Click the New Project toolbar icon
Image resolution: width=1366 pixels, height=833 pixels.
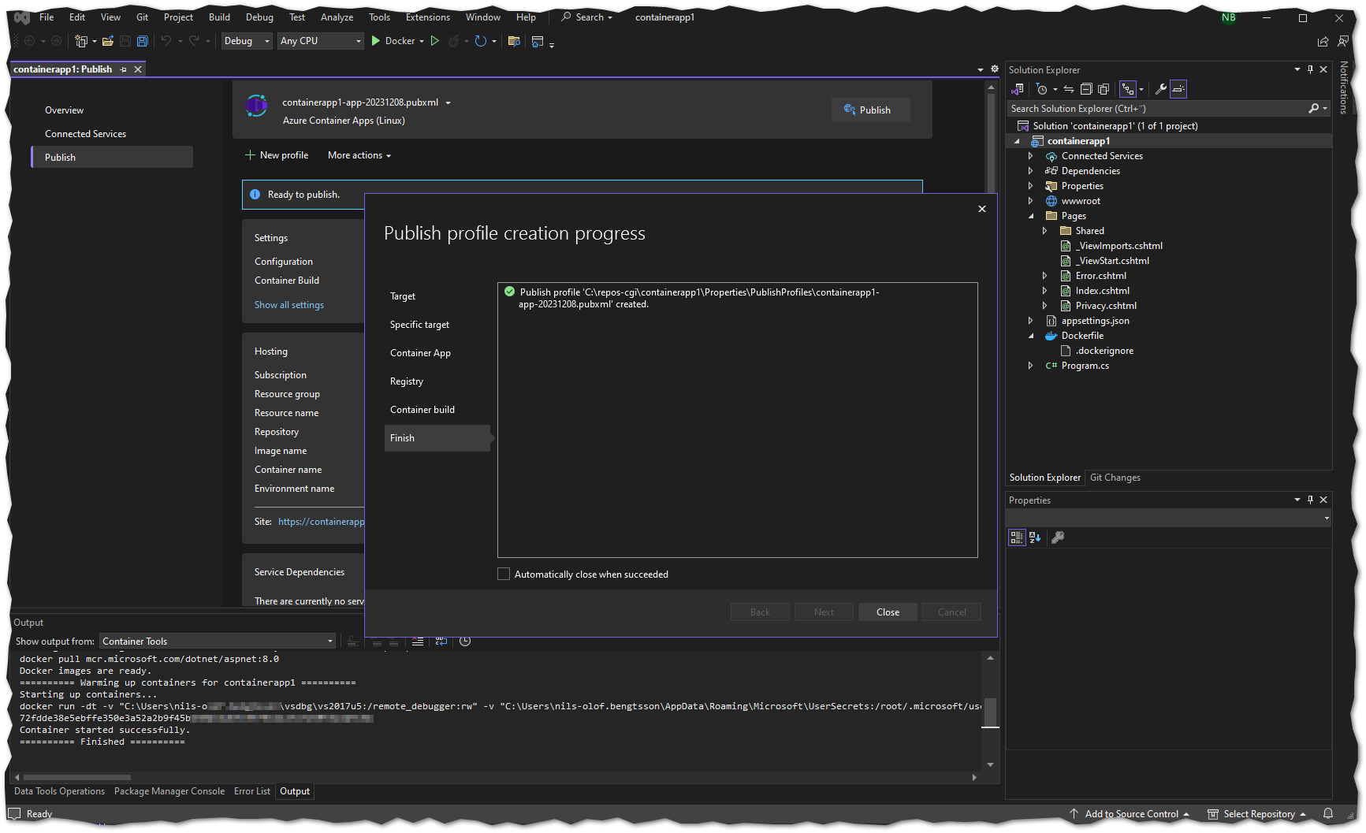81,41
